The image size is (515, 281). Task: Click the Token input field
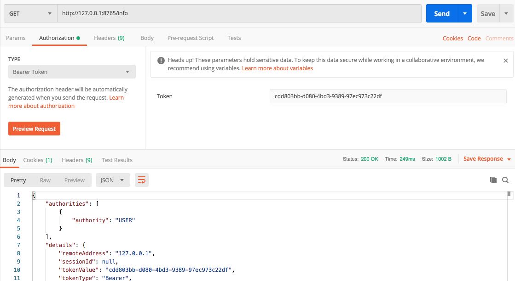tap(388, 96)
